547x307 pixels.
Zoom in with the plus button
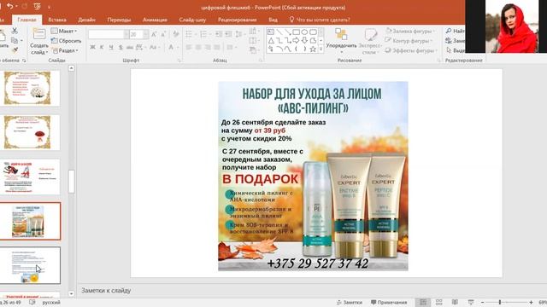[x=531, y=303]
